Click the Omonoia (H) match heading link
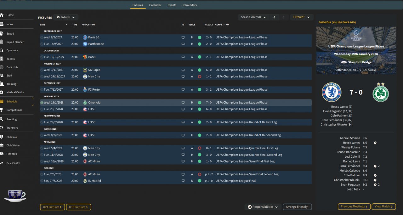This screenshot has width=403, height=215. pyautogui.click(x=337, y=22)
